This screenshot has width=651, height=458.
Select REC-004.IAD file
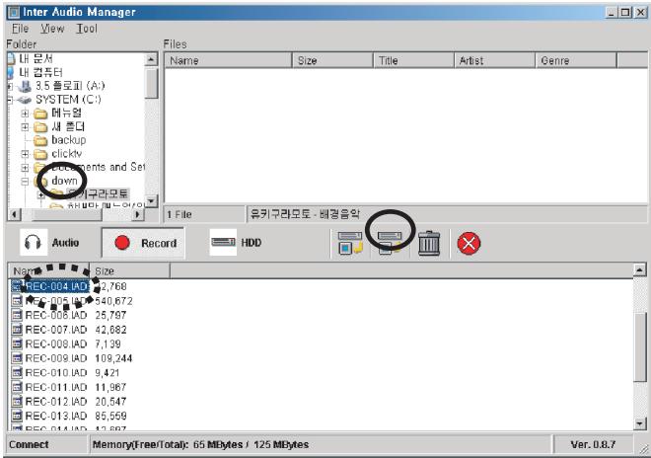(x=56, y=286)
